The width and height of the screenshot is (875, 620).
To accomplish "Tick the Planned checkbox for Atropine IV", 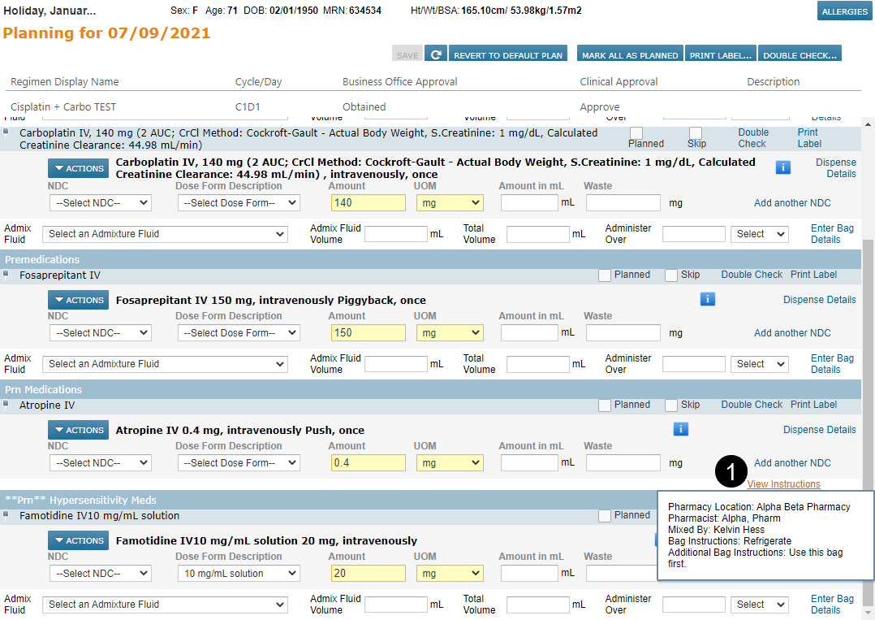I will click(x=605, y=405).
